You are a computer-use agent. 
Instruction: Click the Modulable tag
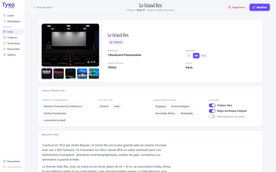(187, 113)
